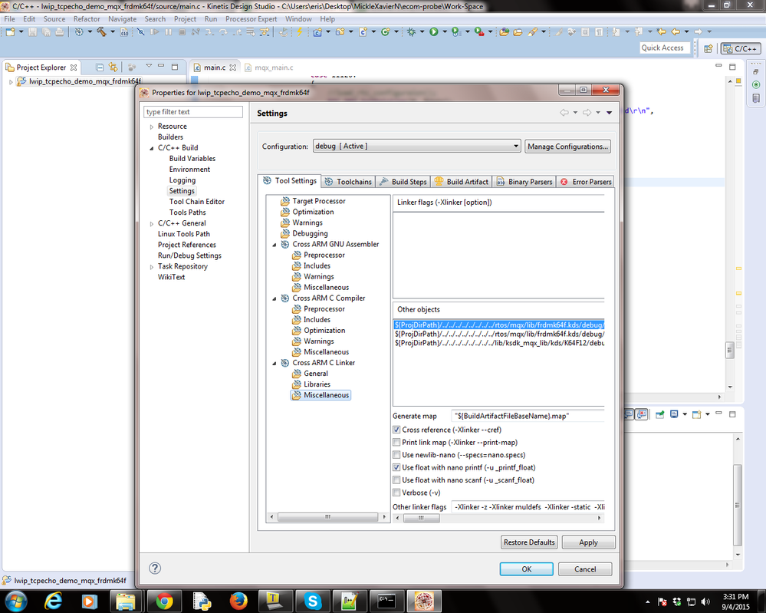
Task: Expand the C/C++ General node
Action: point(152,223)
